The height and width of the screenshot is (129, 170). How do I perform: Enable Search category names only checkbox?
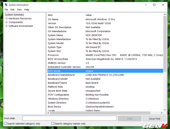click(x=53, y=123)
